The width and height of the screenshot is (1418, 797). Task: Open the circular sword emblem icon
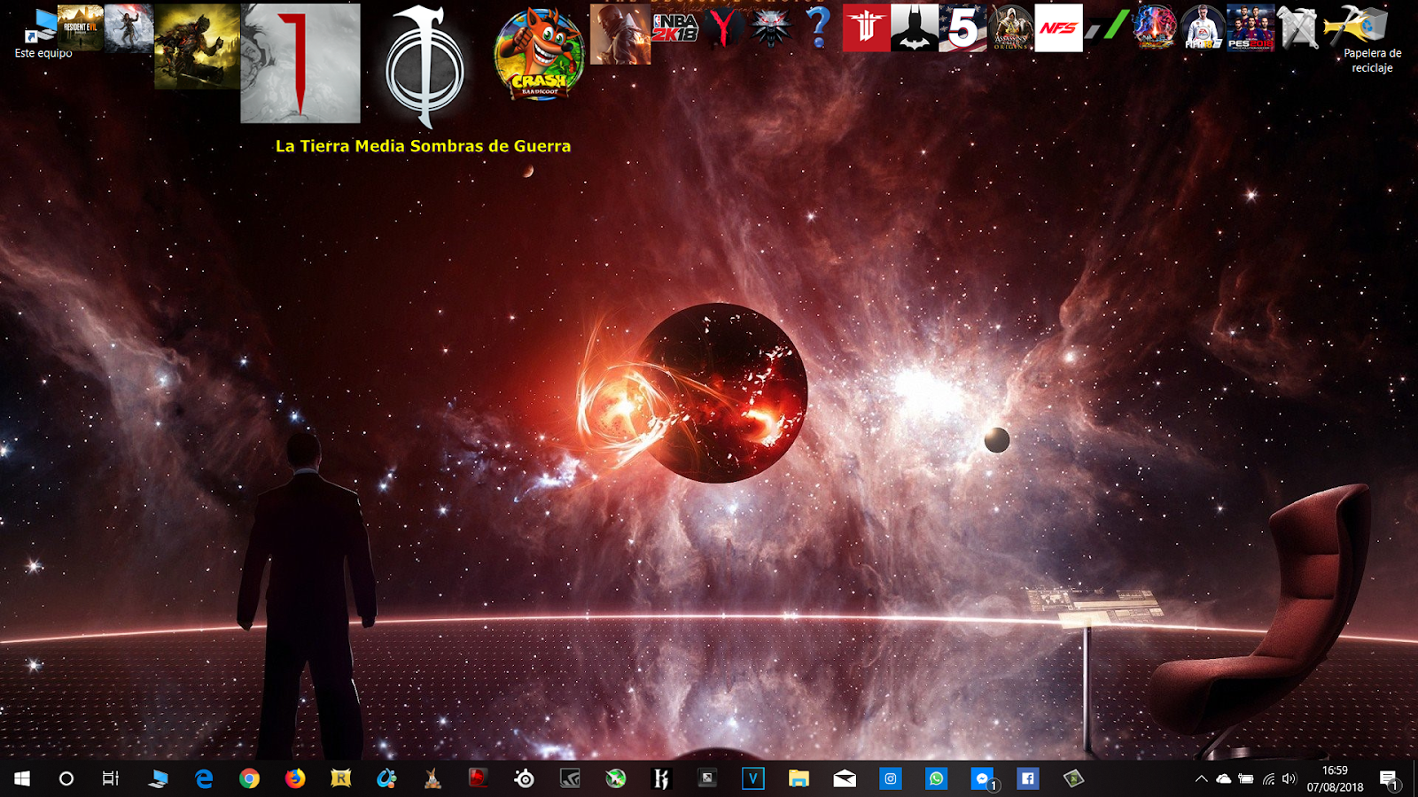[424, 66]
